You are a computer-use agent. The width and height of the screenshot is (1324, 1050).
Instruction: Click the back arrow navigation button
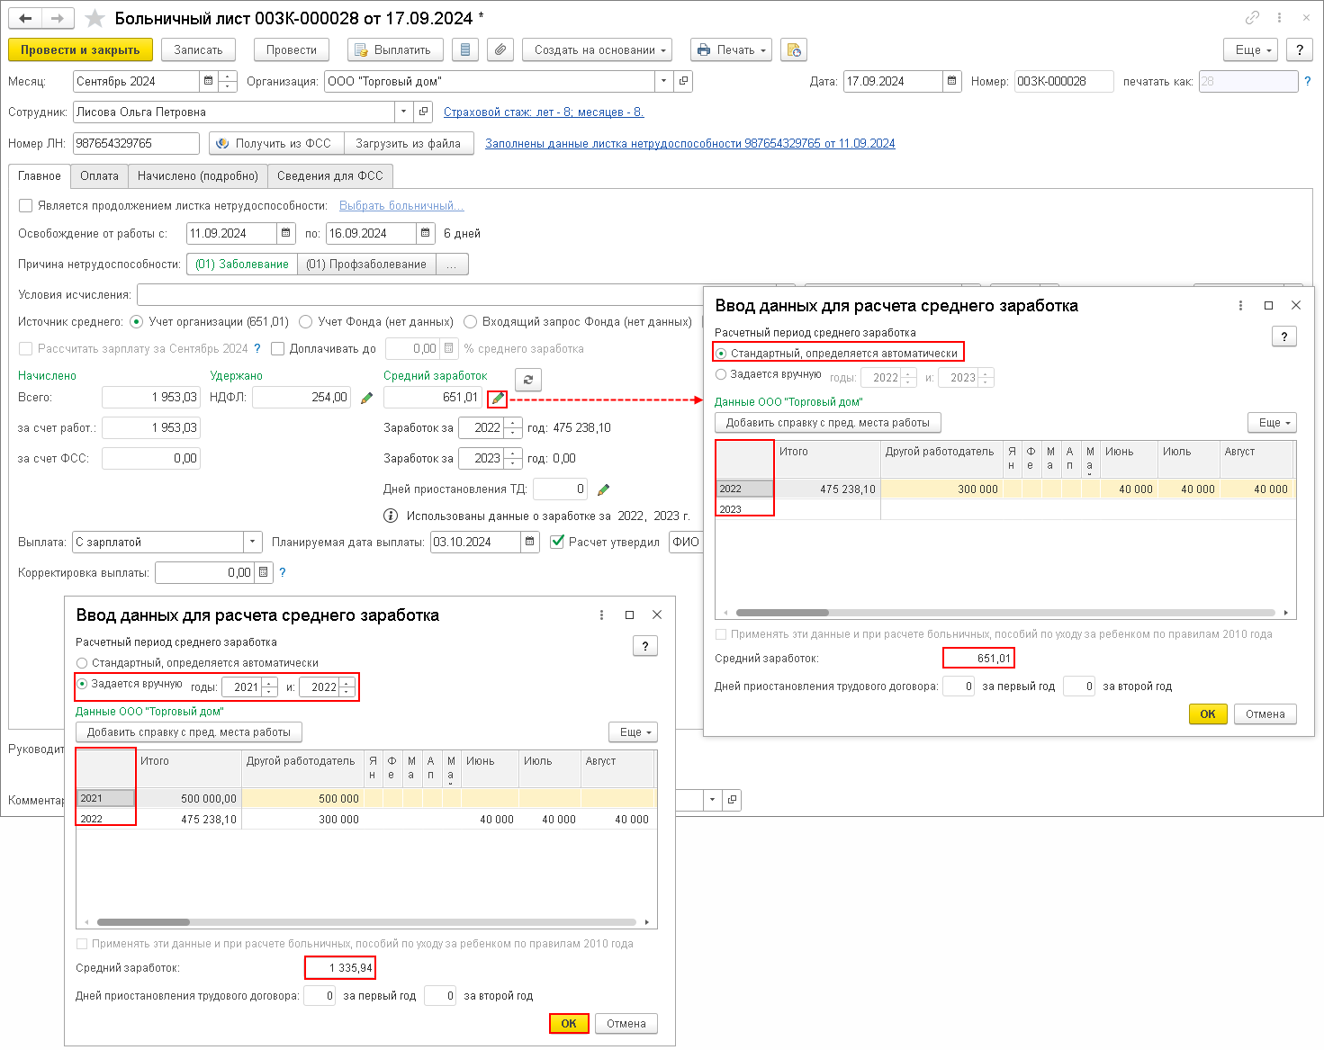point(25,19)
